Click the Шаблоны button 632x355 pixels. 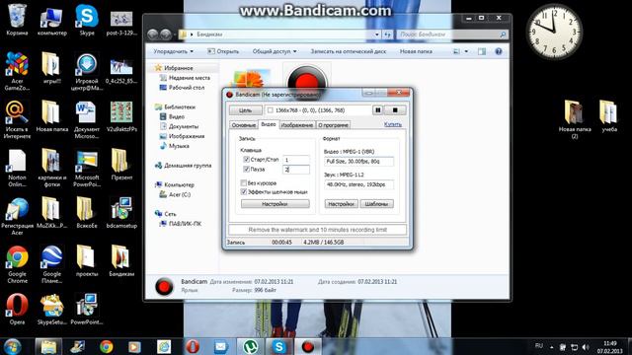376,204
